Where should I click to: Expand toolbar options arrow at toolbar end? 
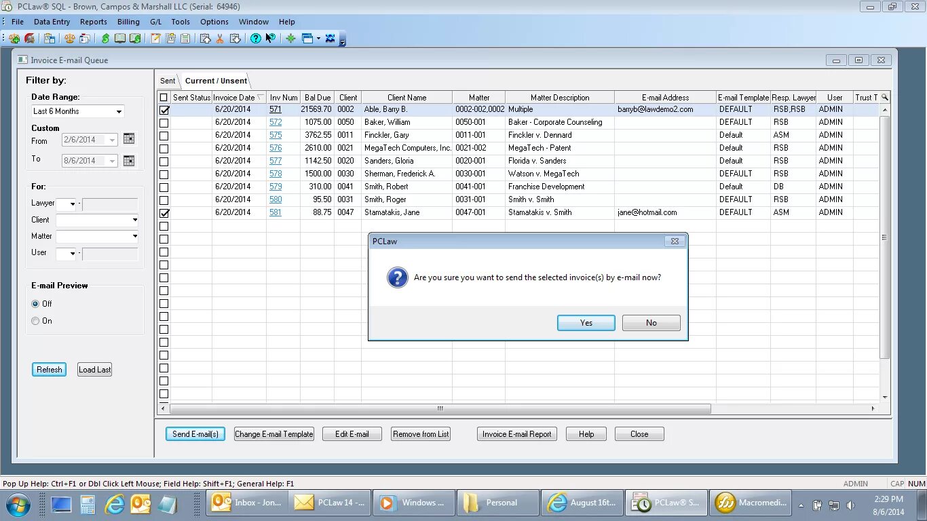(343, 41)
